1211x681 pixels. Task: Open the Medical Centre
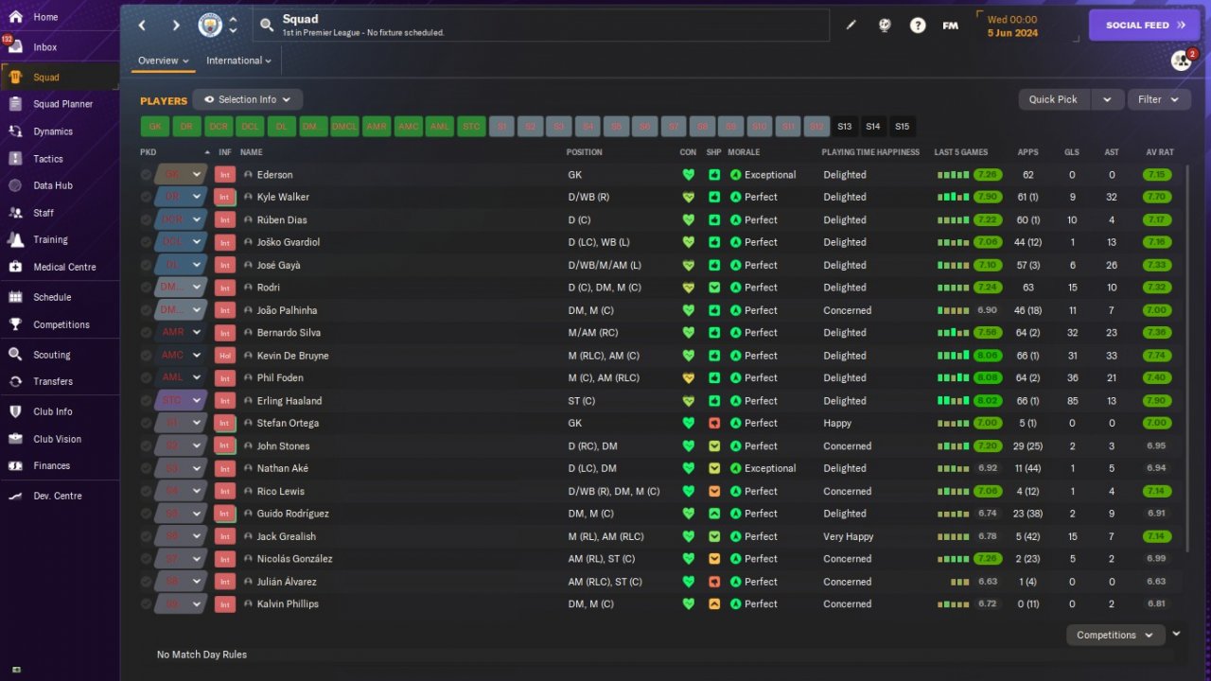coord(64,267)
